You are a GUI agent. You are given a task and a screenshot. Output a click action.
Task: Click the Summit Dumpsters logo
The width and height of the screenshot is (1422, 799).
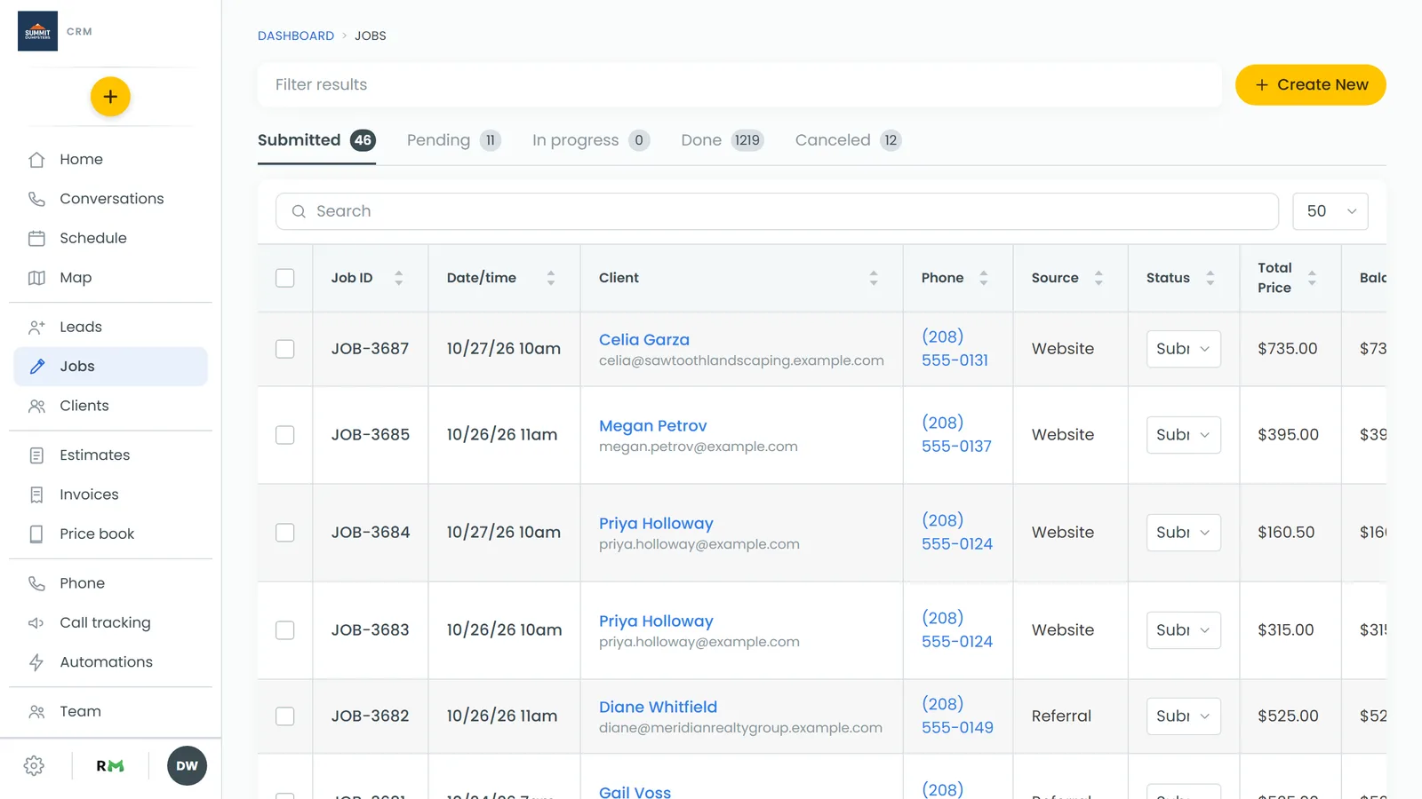tap(37, 31)
